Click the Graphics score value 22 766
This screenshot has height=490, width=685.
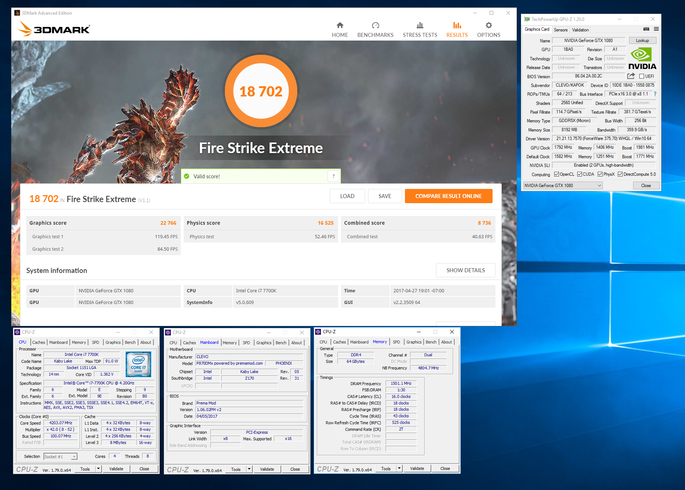tap(168, 223)
